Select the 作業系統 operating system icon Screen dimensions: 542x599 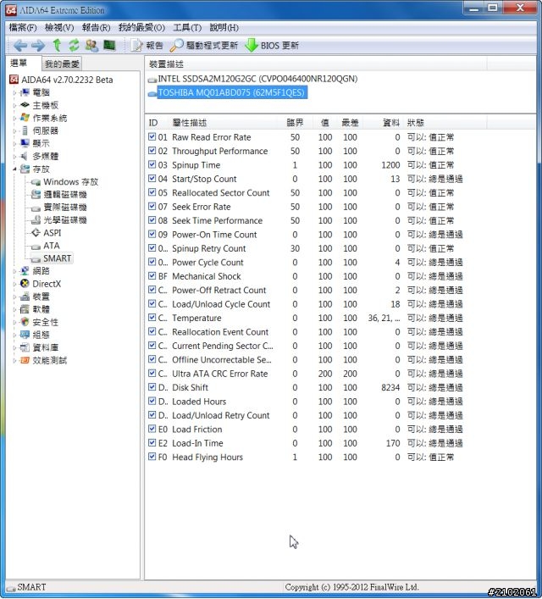point(25,118)
